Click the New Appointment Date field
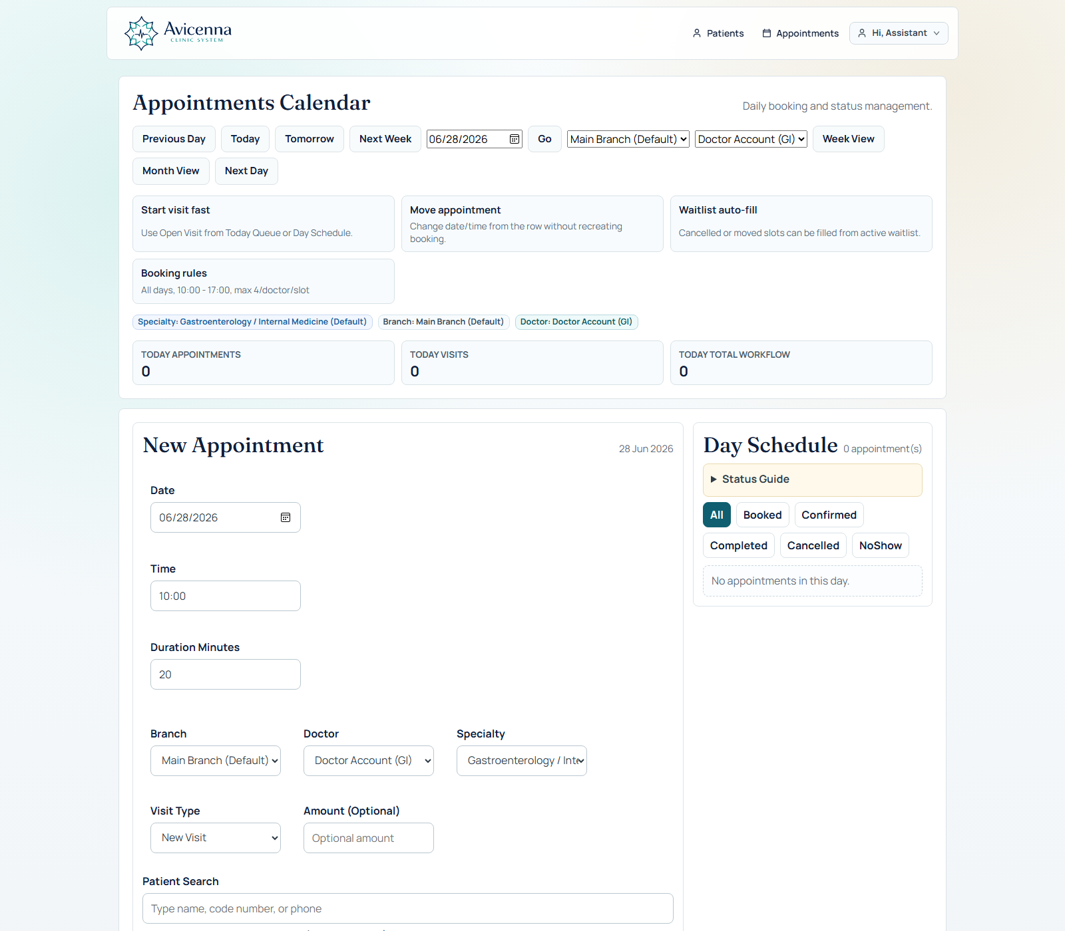Image resolution: width=1065 pixels, height=931 pixels. (x=226, y=517)
